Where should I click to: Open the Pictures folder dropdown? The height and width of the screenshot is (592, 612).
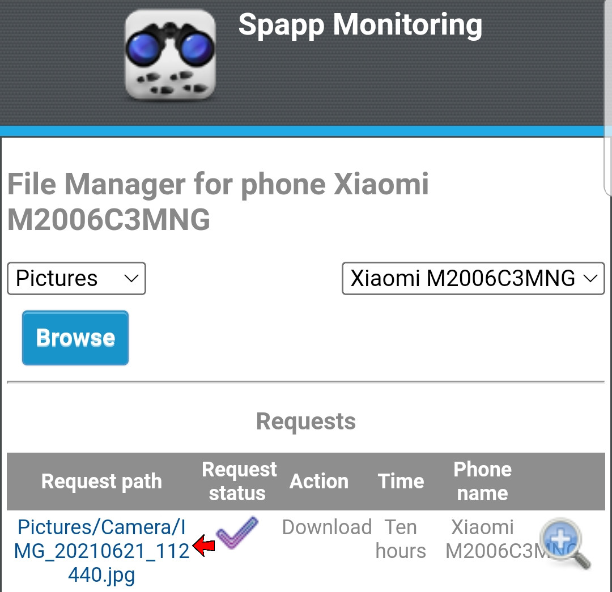click(76, 278)
